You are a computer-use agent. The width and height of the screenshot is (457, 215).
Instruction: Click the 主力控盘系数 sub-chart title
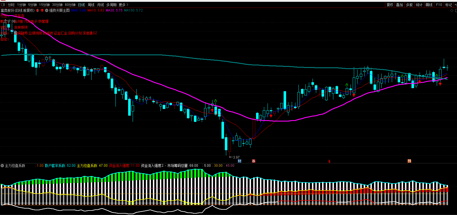[x=15, y=166]
